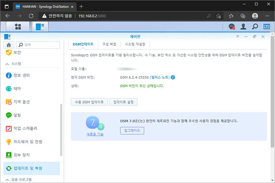Screen dimensions: 275x183
Task: Select 알림 notification settings
Action: click(x=13, y=115)
